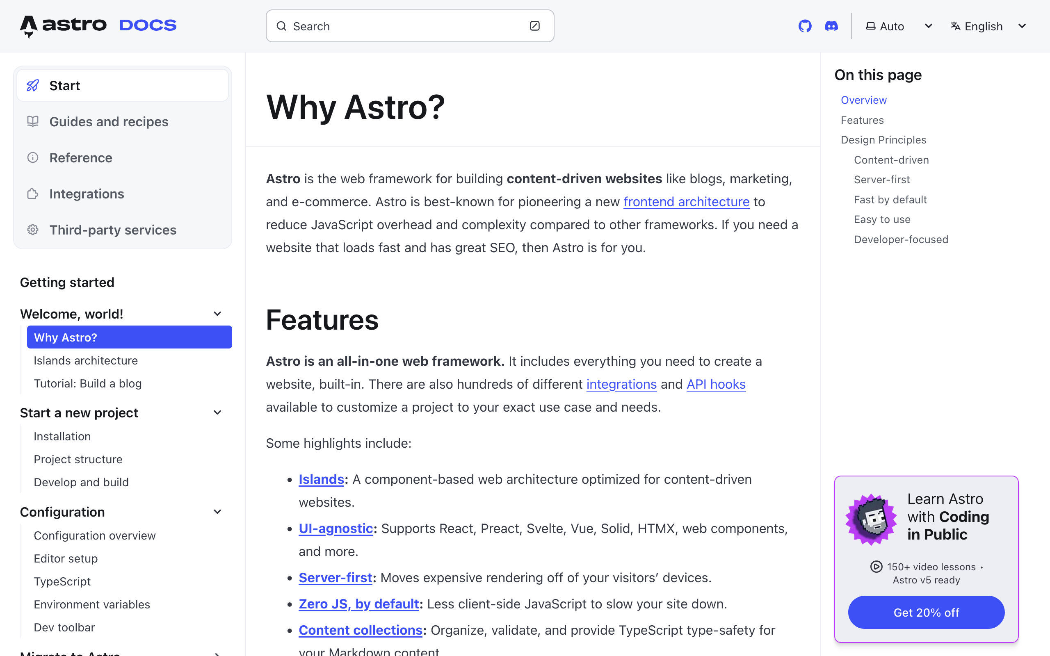
Task: Open Zero JS, by default link
Action: tap(359, 604)
